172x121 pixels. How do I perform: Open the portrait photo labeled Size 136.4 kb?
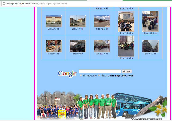126,21
